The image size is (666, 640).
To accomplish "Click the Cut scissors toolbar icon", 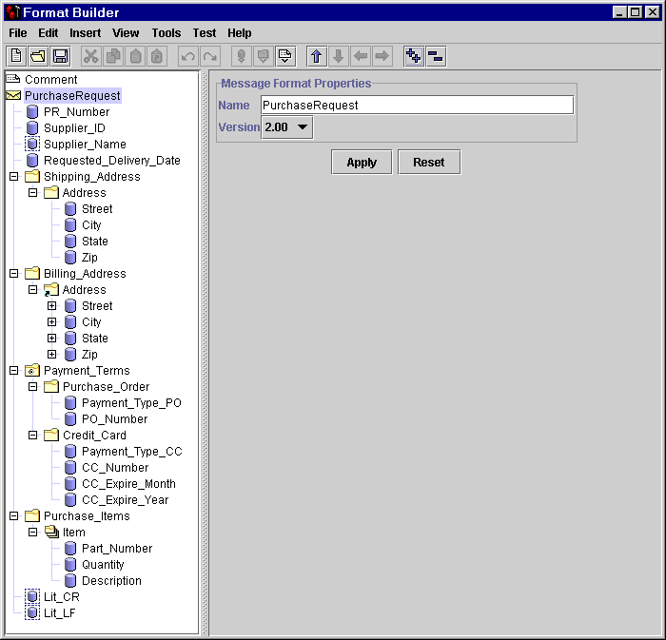I will (x=90, y=56).
